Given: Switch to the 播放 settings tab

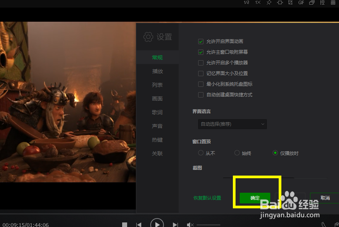Looking at the screenshot, I should (x=157, y=71).
